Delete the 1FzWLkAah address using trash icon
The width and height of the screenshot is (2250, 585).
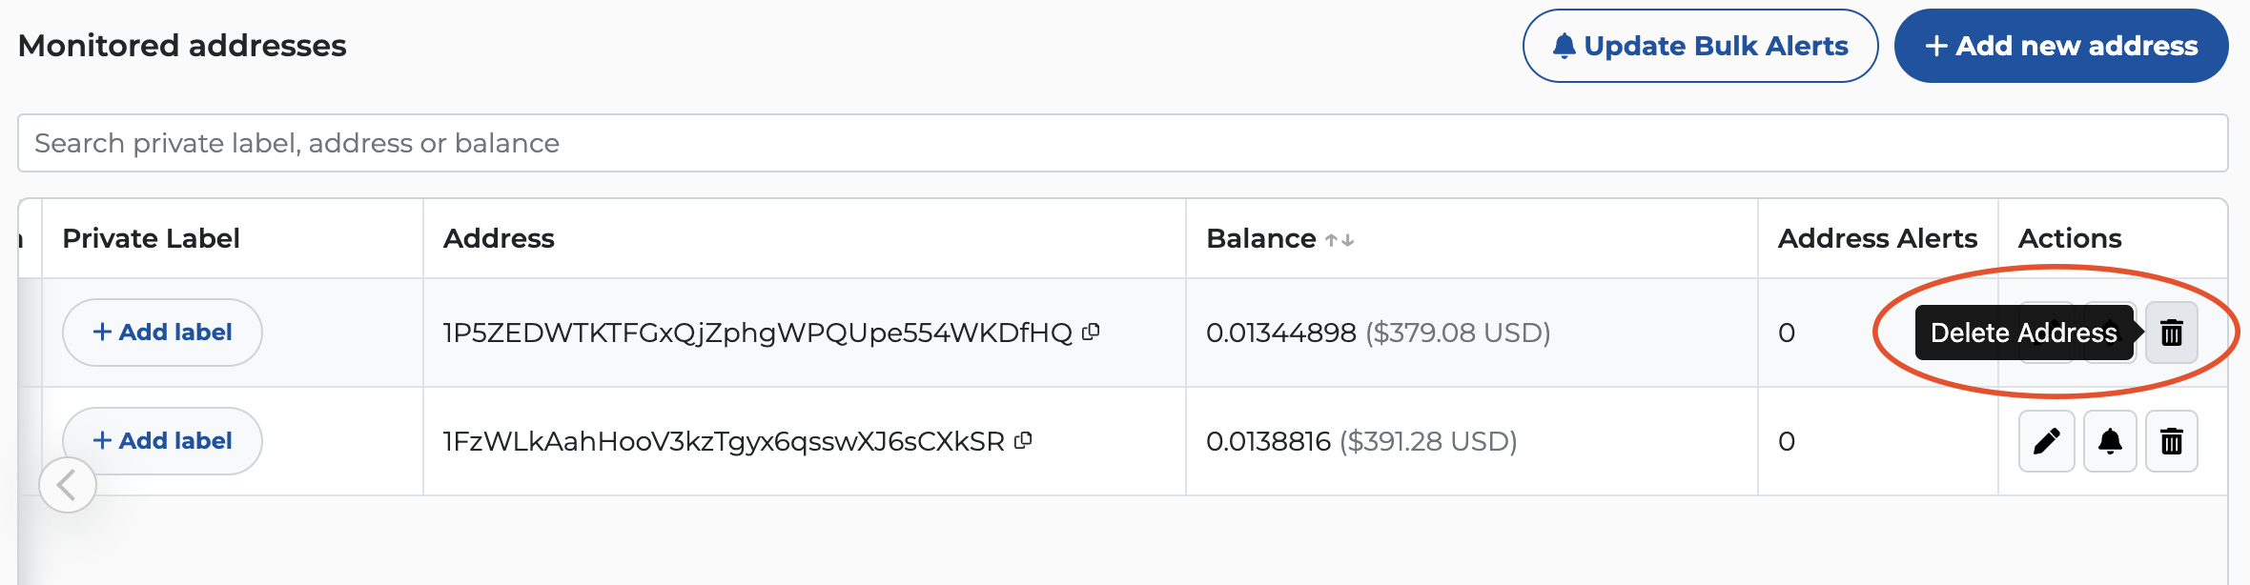pos(2171,441)
